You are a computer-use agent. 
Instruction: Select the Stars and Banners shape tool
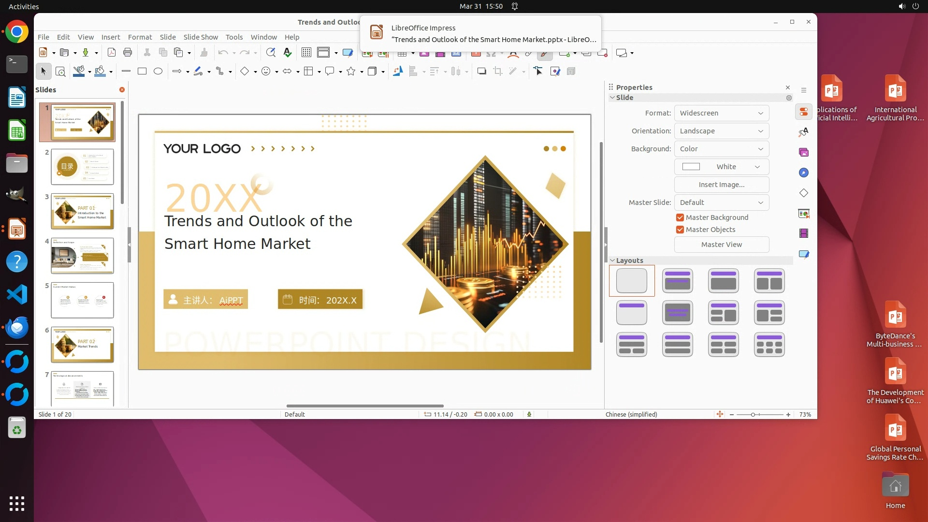(351, 72)
